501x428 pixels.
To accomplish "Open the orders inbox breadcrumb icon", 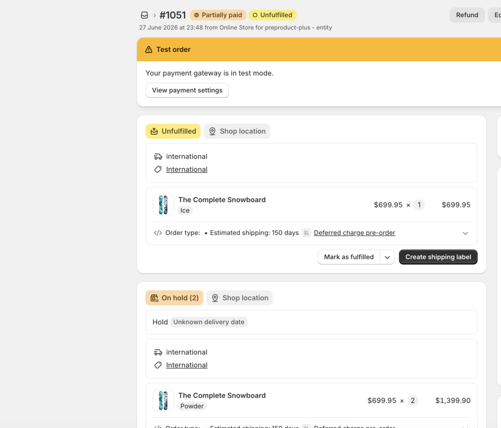I will tap(144, 15).
